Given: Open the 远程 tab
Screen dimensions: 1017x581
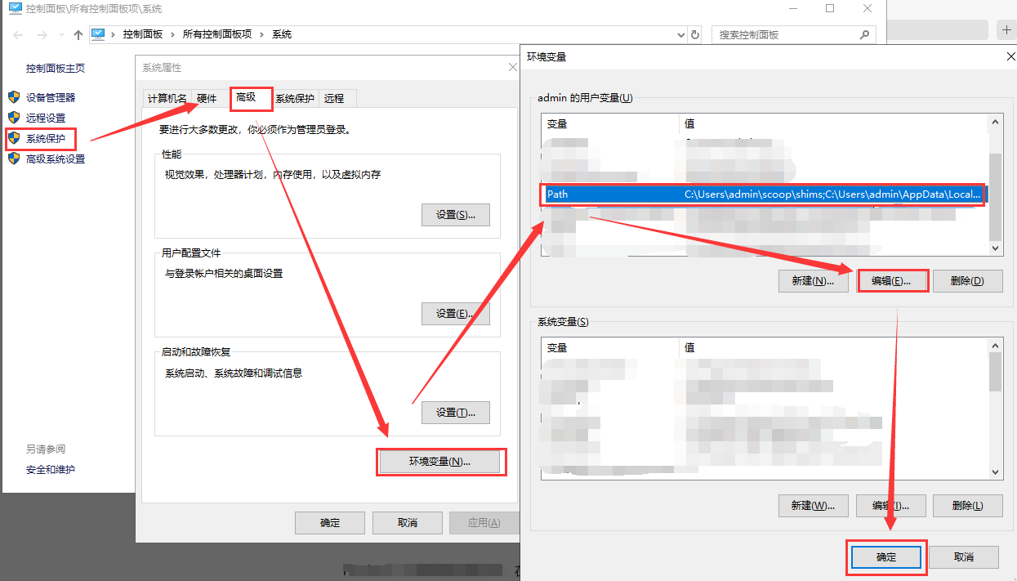Looking at the screenshot, I should click(x=334, y=98).
